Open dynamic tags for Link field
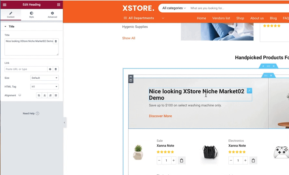This screenshot has height=175, width=289. (56, 69)
